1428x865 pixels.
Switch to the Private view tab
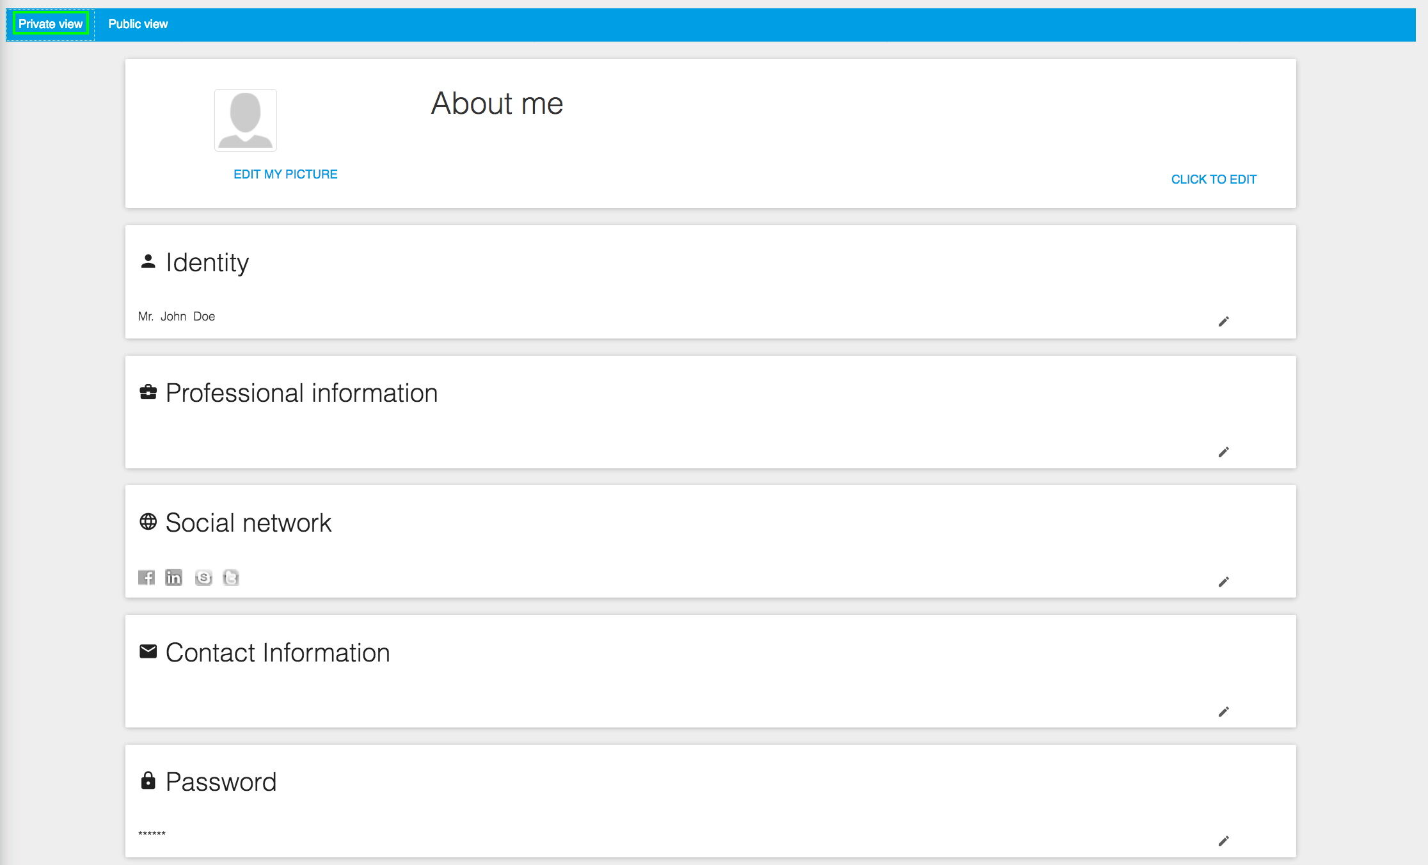pyautogui.click(x=51, y=24)
